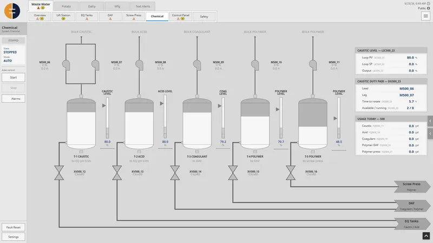Follow the Screw Press polymer destination arrow

coord(412,187)
